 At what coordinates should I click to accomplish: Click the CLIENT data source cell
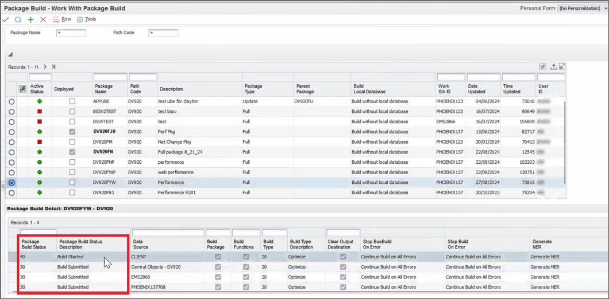139,257
